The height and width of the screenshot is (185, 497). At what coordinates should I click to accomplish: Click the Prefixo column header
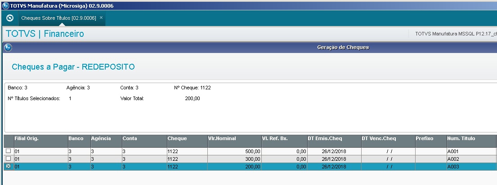click(x=431, y=141)
